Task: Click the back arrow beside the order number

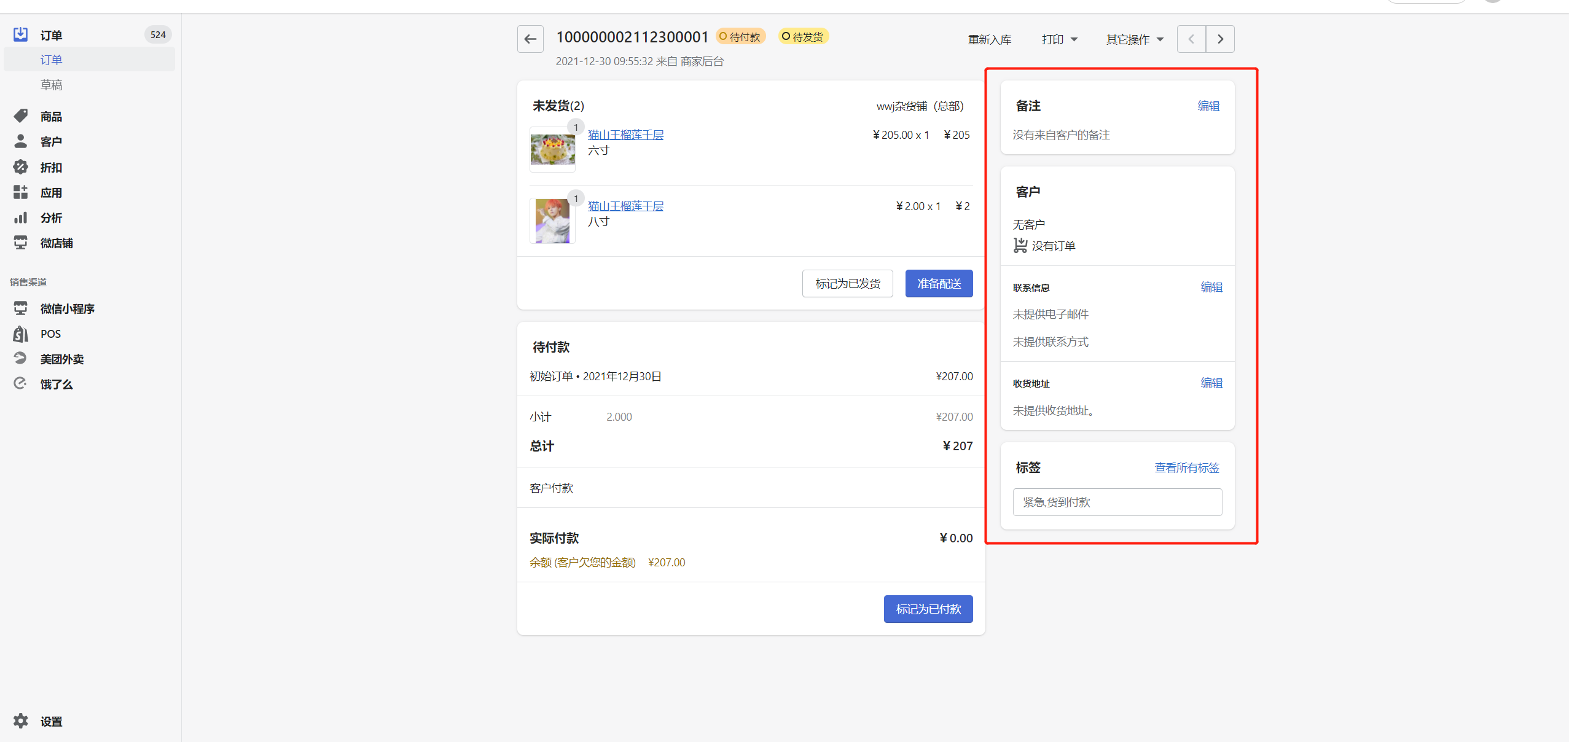Action: click(x=530, y=39)
